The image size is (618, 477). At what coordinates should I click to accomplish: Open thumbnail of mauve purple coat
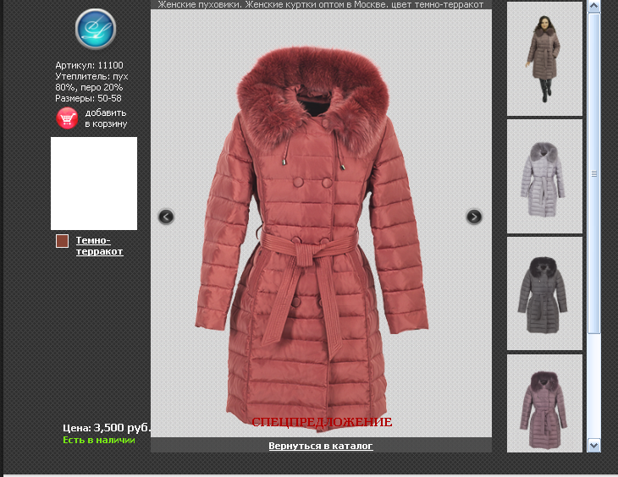click(x=544, y=403)
